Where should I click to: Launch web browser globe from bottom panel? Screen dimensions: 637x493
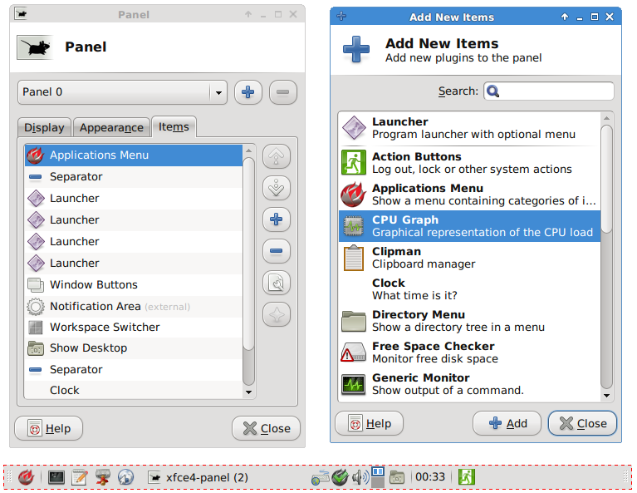126,476
